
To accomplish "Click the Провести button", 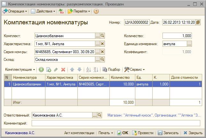I will click(x=143, y=133).
